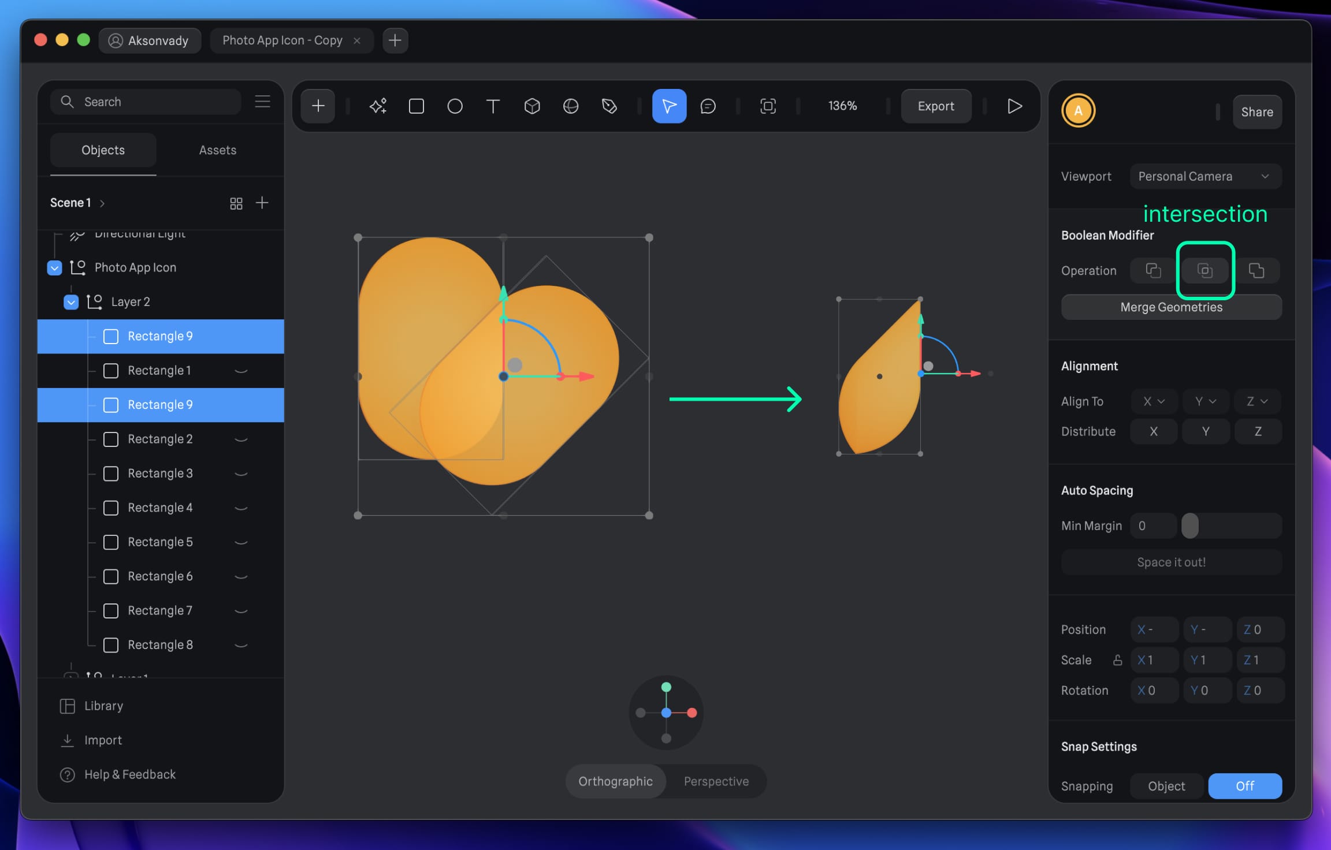Toggle visibility of Rectangle 5
This screenshot has width=1331, height=850.
click(x=241, y=542)
